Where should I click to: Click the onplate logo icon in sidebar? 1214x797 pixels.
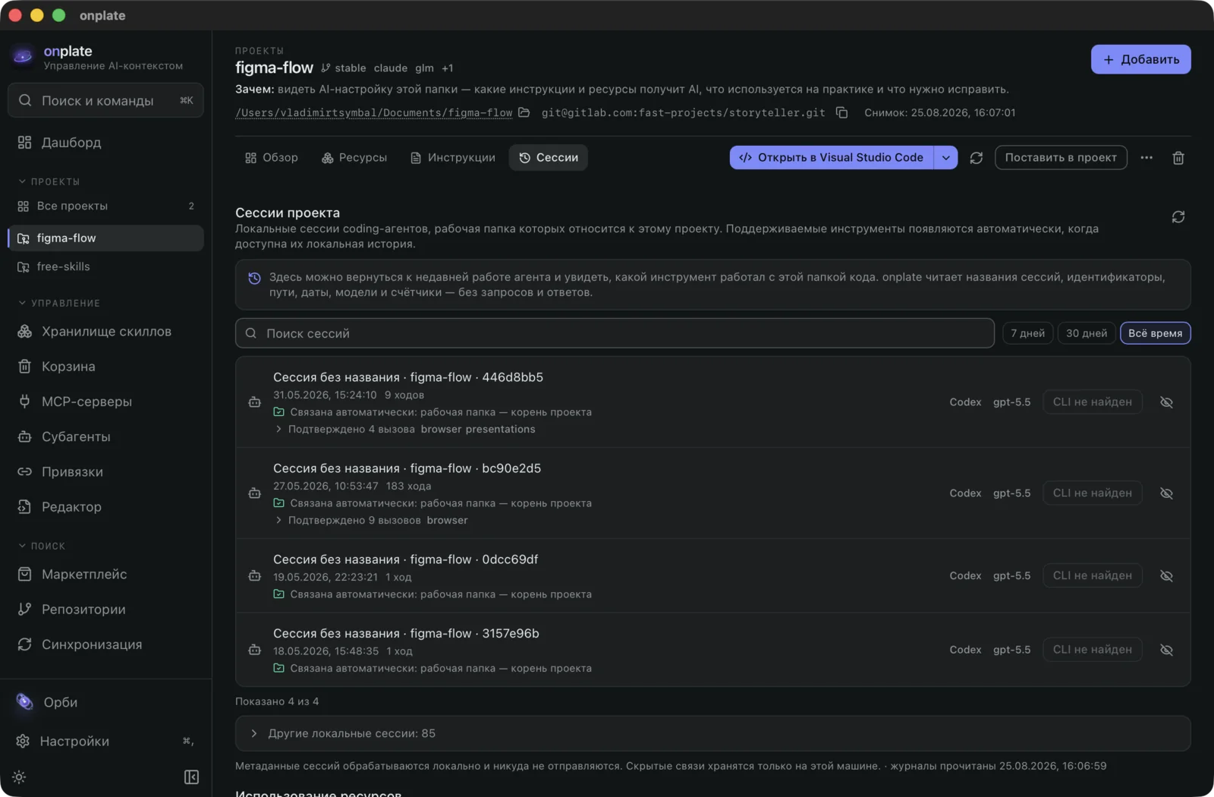[23, 56]
